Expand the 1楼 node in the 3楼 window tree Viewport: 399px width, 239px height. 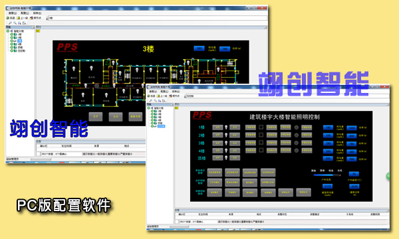pyautogui.click(x=12, y=35)
